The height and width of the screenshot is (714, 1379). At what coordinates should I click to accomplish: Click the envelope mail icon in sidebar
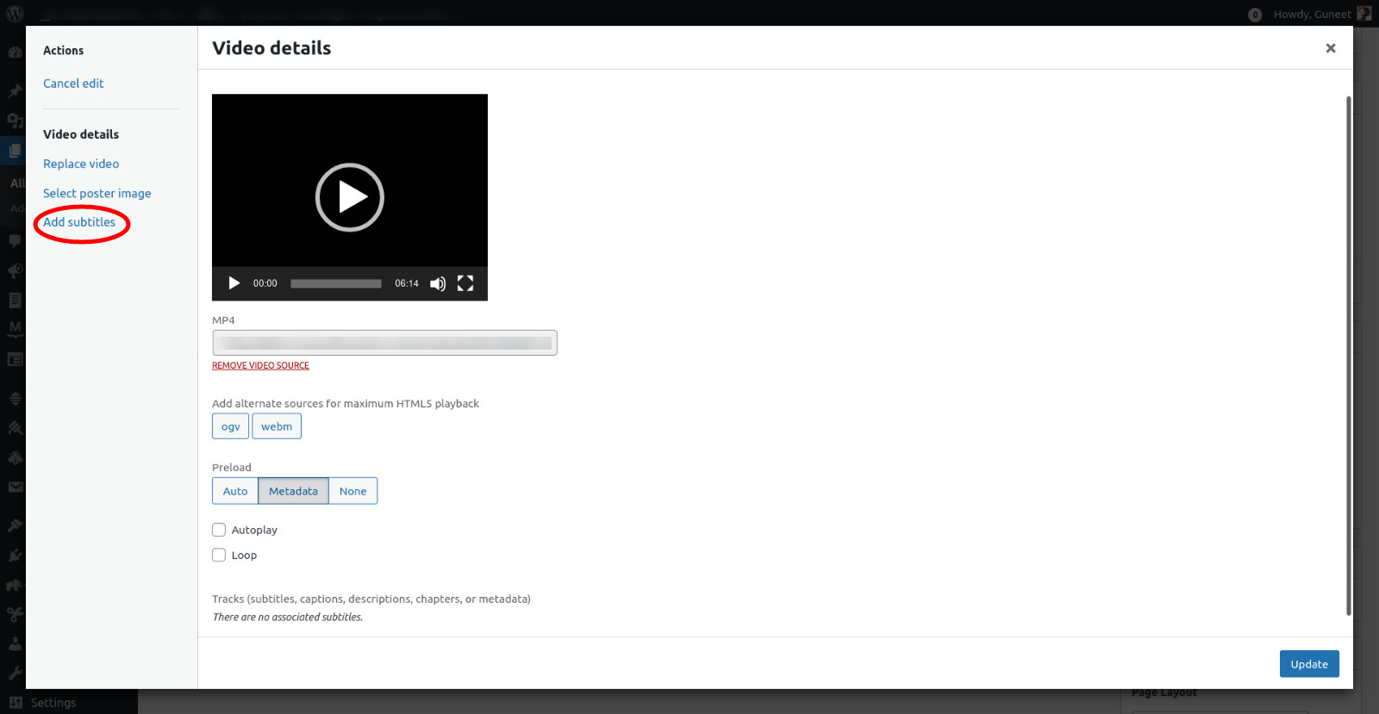(x=15, y=487)
